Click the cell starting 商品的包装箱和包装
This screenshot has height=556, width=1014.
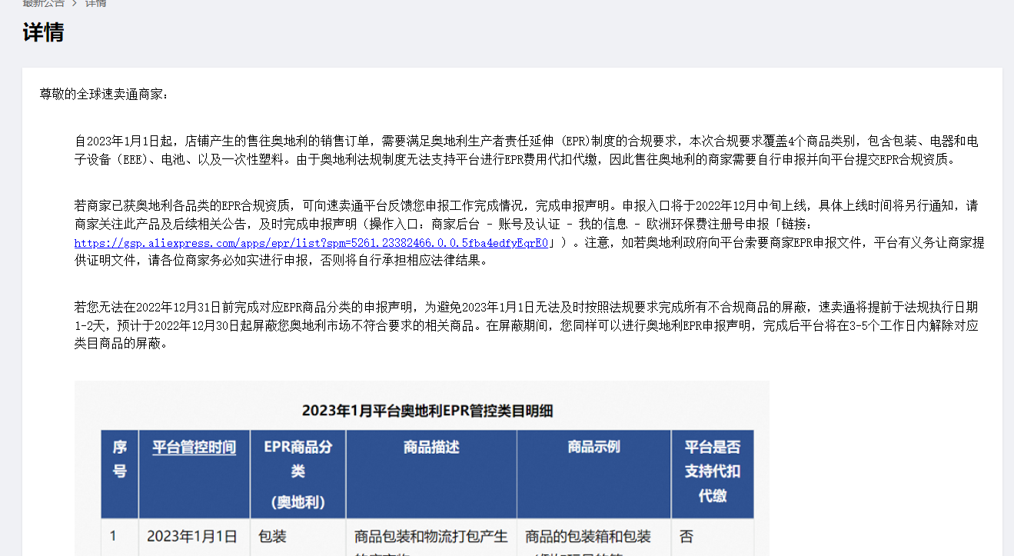click(x=594, y=537)
